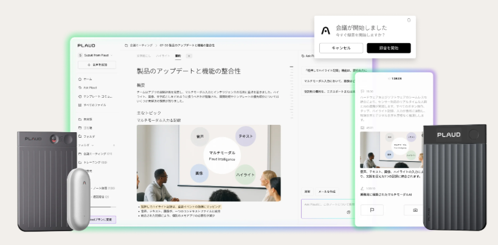Tap the flag button on mobile panel

(372, 210)
